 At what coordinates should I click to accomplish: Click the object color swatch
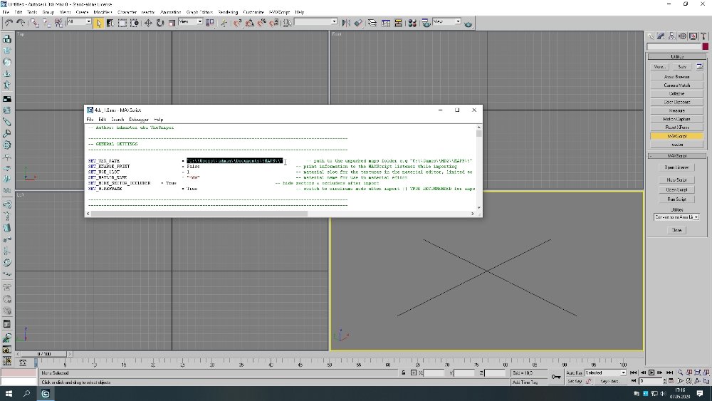point(705,46)
